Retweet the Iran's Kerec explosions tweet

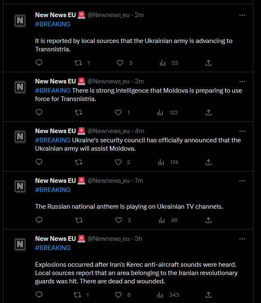tap(77, 295)
